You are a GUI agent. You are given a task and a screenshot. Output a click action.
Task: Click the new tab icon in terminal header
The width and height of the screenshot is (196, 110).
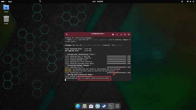click(113, 34)
